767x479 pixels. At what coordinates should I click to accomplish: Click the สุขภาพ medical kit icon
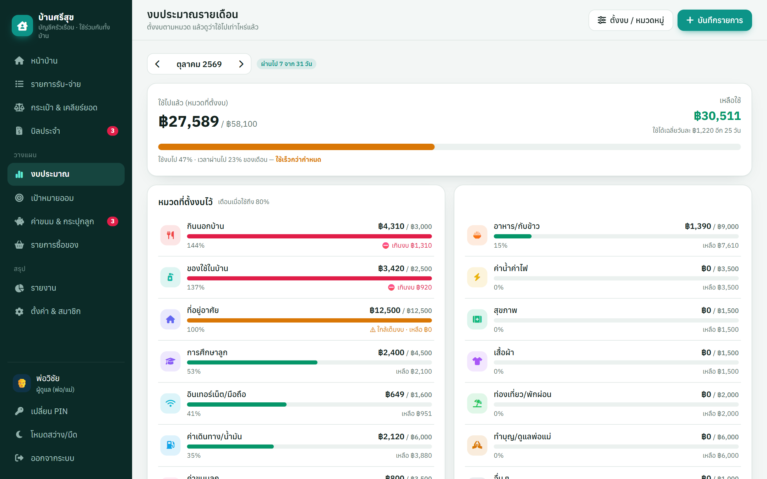pos(477,319)
